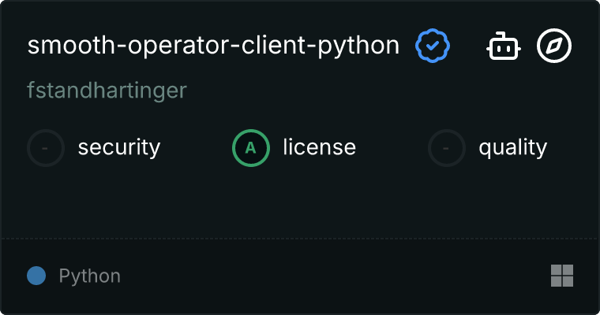Click the security label text
This screenshot has width=600, height=315.
(119, 147)
